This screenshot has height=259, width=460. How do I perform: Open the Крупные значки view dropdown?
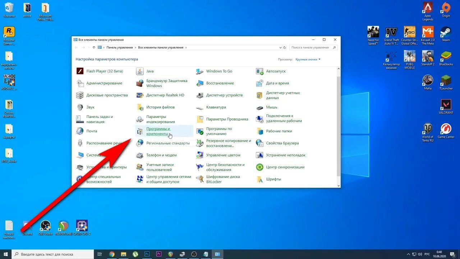tap(308, 59)
